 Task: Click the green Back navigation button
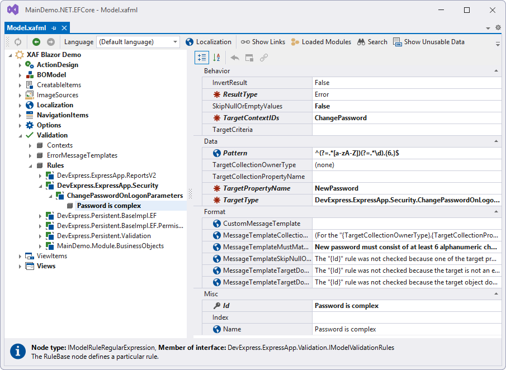pos(35,41)
